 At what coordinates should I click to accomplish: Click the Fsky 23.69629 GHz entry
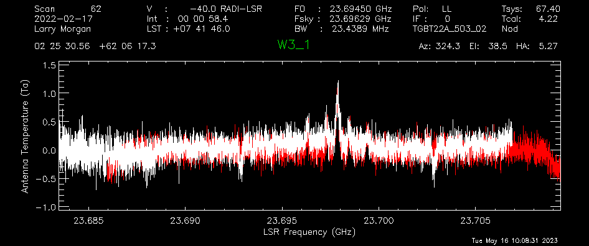coord(343,19)
